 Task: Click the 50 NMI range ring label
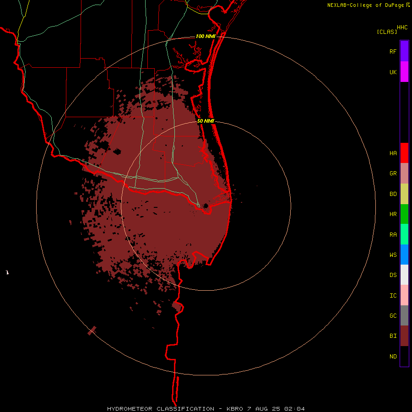point(206,121)
